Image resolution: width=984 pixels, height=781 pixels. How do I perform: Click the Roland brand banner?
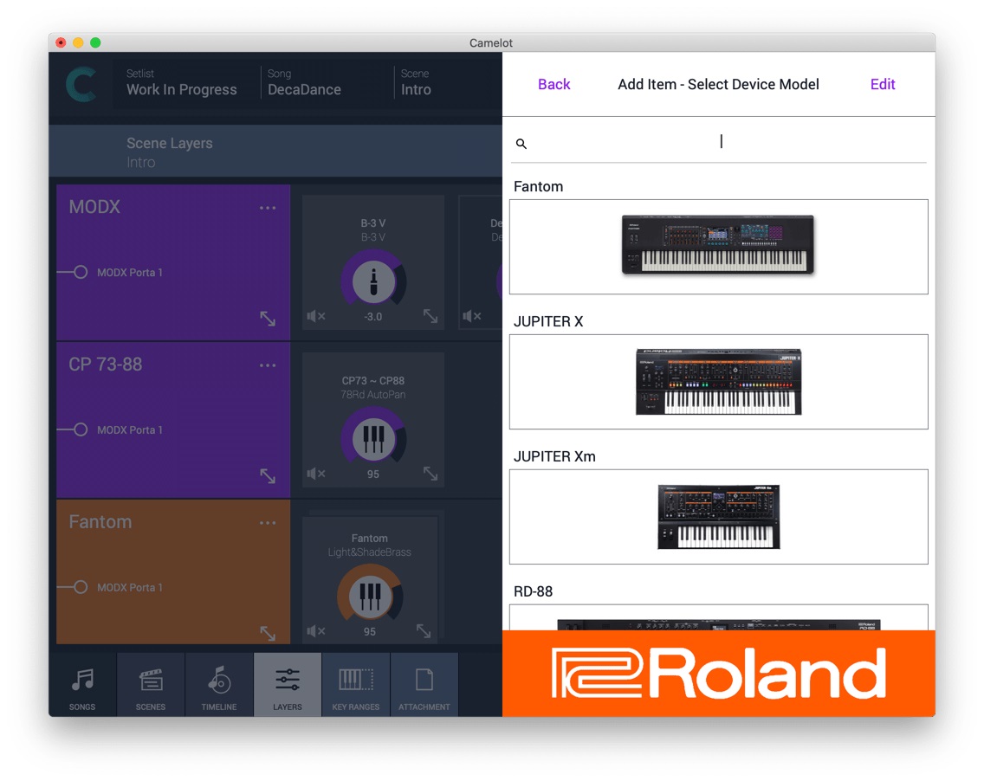719,674
